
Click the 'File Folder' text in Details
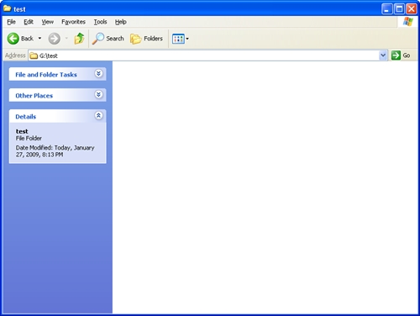pos(29,138)
